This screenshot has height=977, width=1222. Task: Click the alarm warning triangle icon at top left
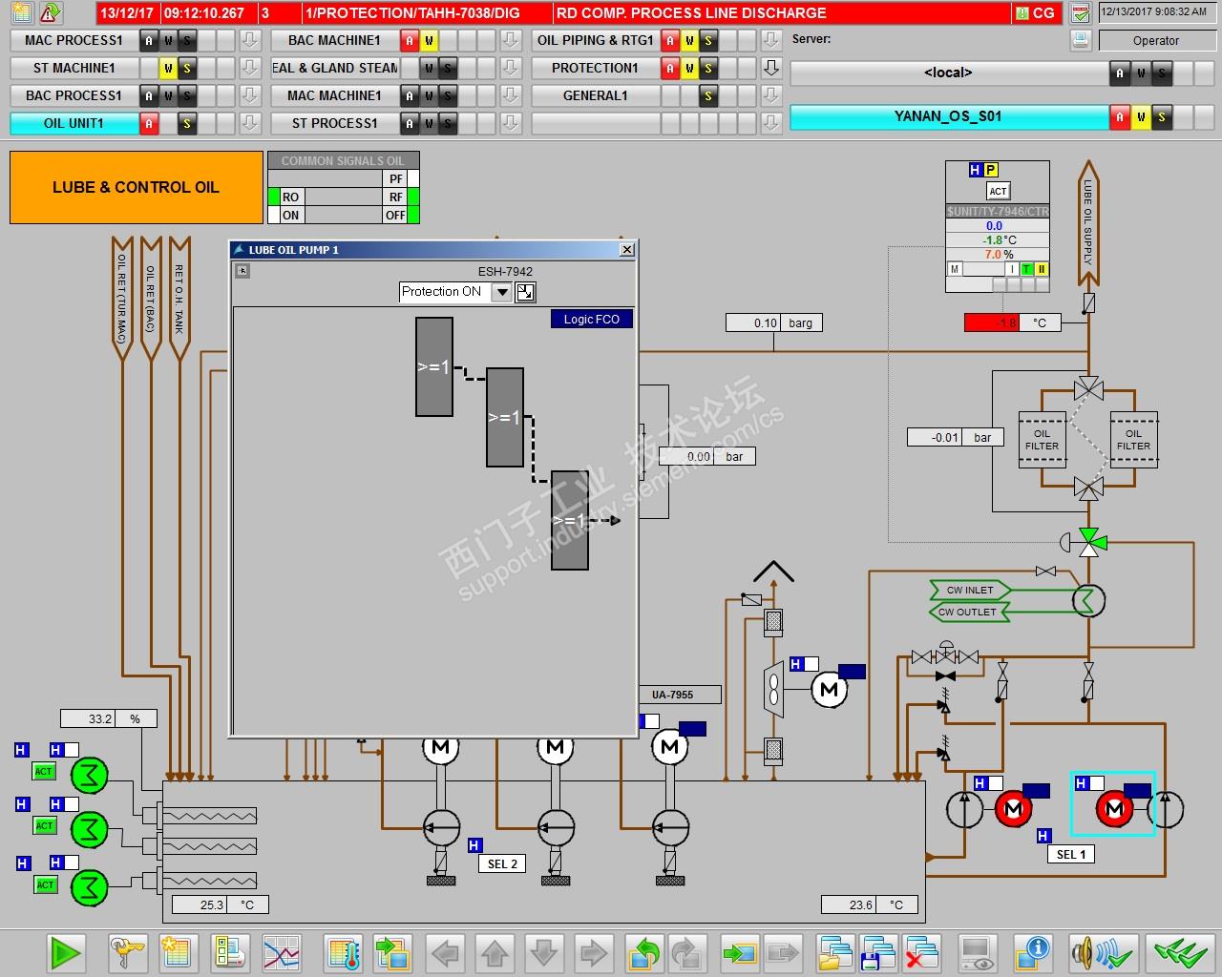click(x=51, y=12)
